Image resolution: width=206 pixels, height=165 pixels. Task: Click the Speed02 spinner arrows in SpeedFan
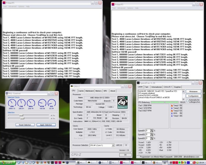152,134
